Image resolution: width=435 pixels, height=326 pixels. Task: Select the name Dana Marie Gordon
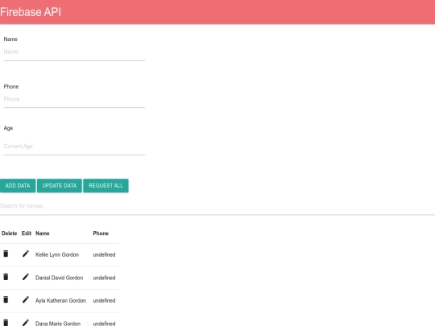pos(58,324)
